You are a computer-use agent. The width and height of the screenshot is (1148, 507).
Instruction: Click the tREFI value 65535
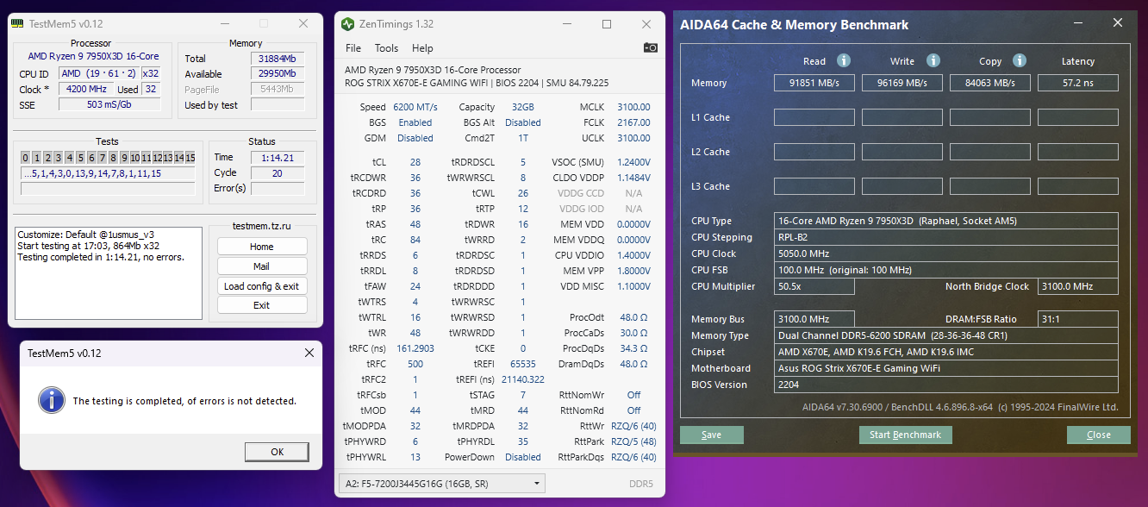click(x=523, y=364)
